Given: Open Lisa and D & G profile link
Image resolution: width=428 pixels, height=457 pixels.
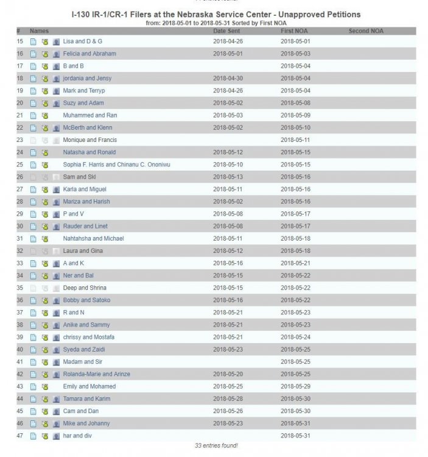Looking at the screenshot, I should tap(83, 41).
